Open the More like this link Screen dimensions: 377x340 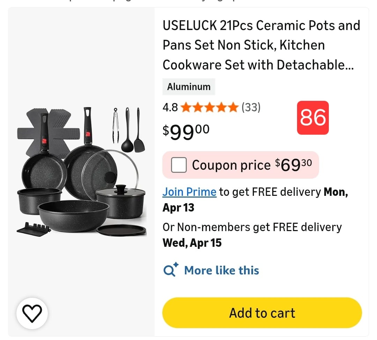(x=221, y=271)
